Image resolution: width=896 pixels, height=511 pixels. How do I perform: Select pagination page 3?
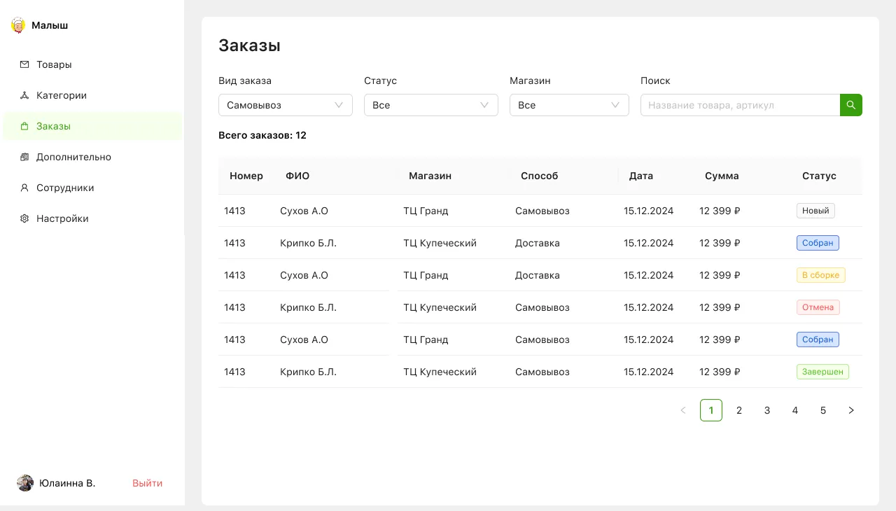[767, 410]
